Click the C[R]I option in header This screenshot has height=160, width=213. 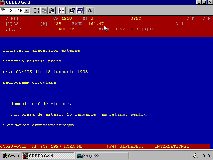point(12,18)
